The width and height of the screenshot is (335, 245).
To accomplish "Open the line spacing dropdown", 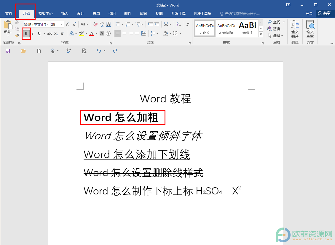I will coord(154,33).
